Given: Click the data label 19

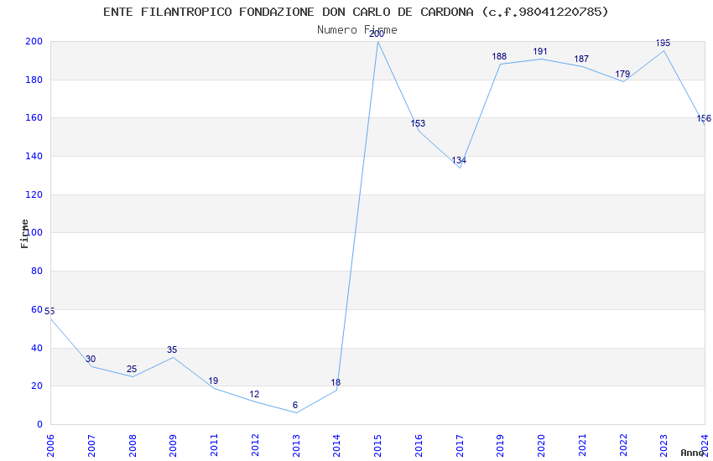Looking at the screenshot, I should click(x=213, y=381).
